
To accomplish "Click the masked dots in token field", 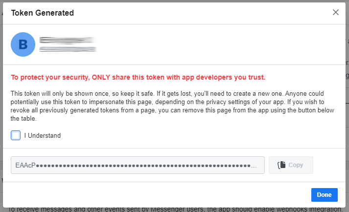I will pyautogui.click(x=143, y=166).
